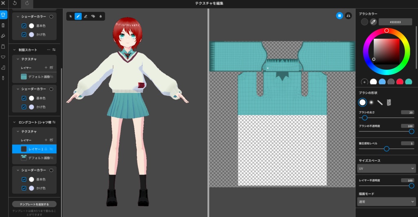Image resolution: width=418 pixels, height=217 pixels.
Task: Pick the light blue palette swatch
Action: click(x=382, y=82)
